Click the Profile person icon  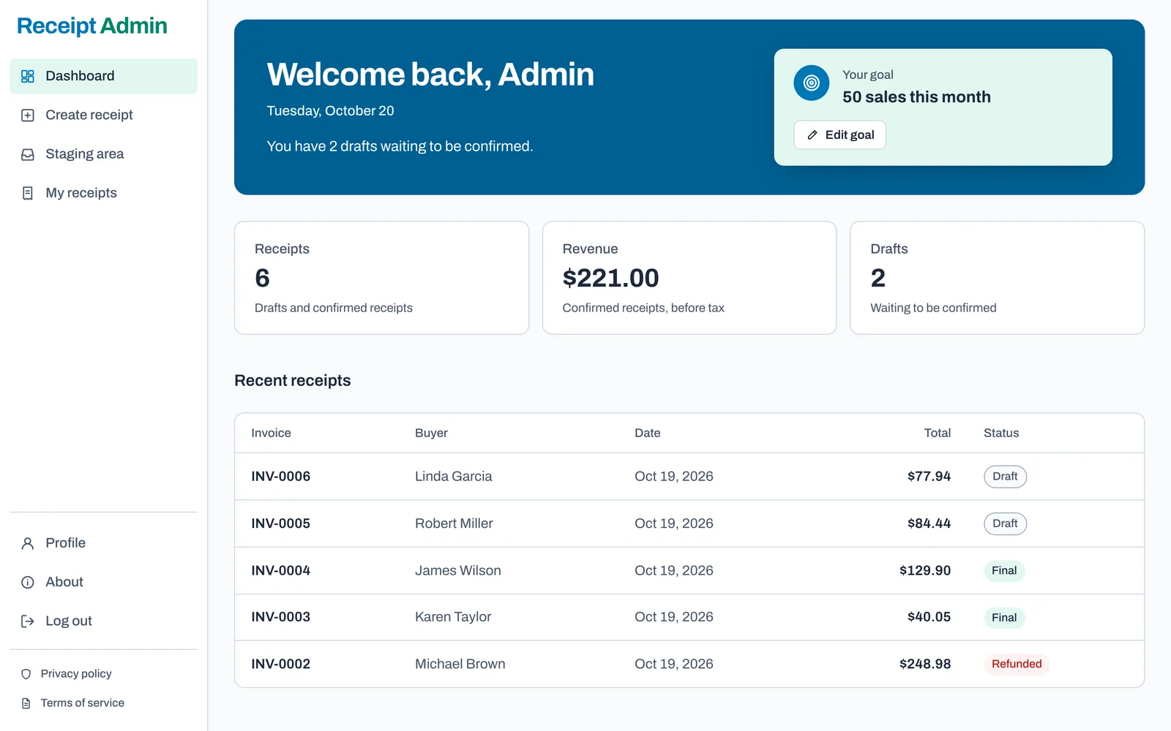(28, 543)
